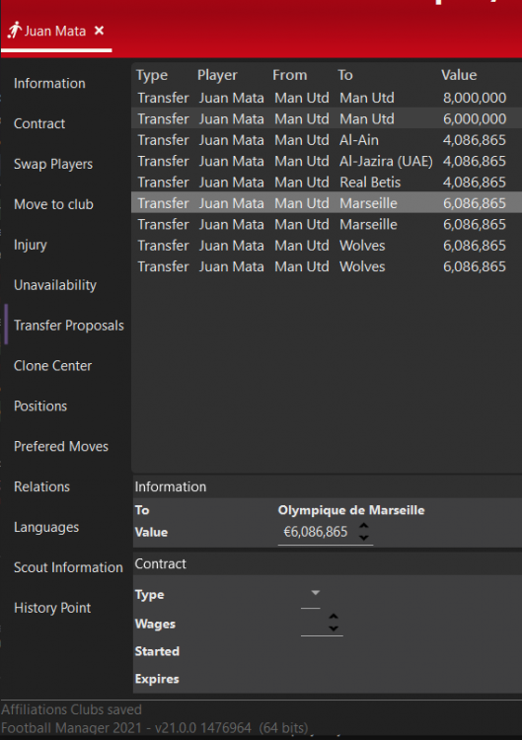Image resolution: width=522 pixels, height=740 pixels.
Task: Open the Contract section in sidebar
Action: coord(39,123)
